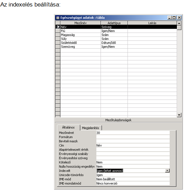Viewport: 188px width, 193px height.
Task: Click the Adattípus column header
Action: pos(114,23)
